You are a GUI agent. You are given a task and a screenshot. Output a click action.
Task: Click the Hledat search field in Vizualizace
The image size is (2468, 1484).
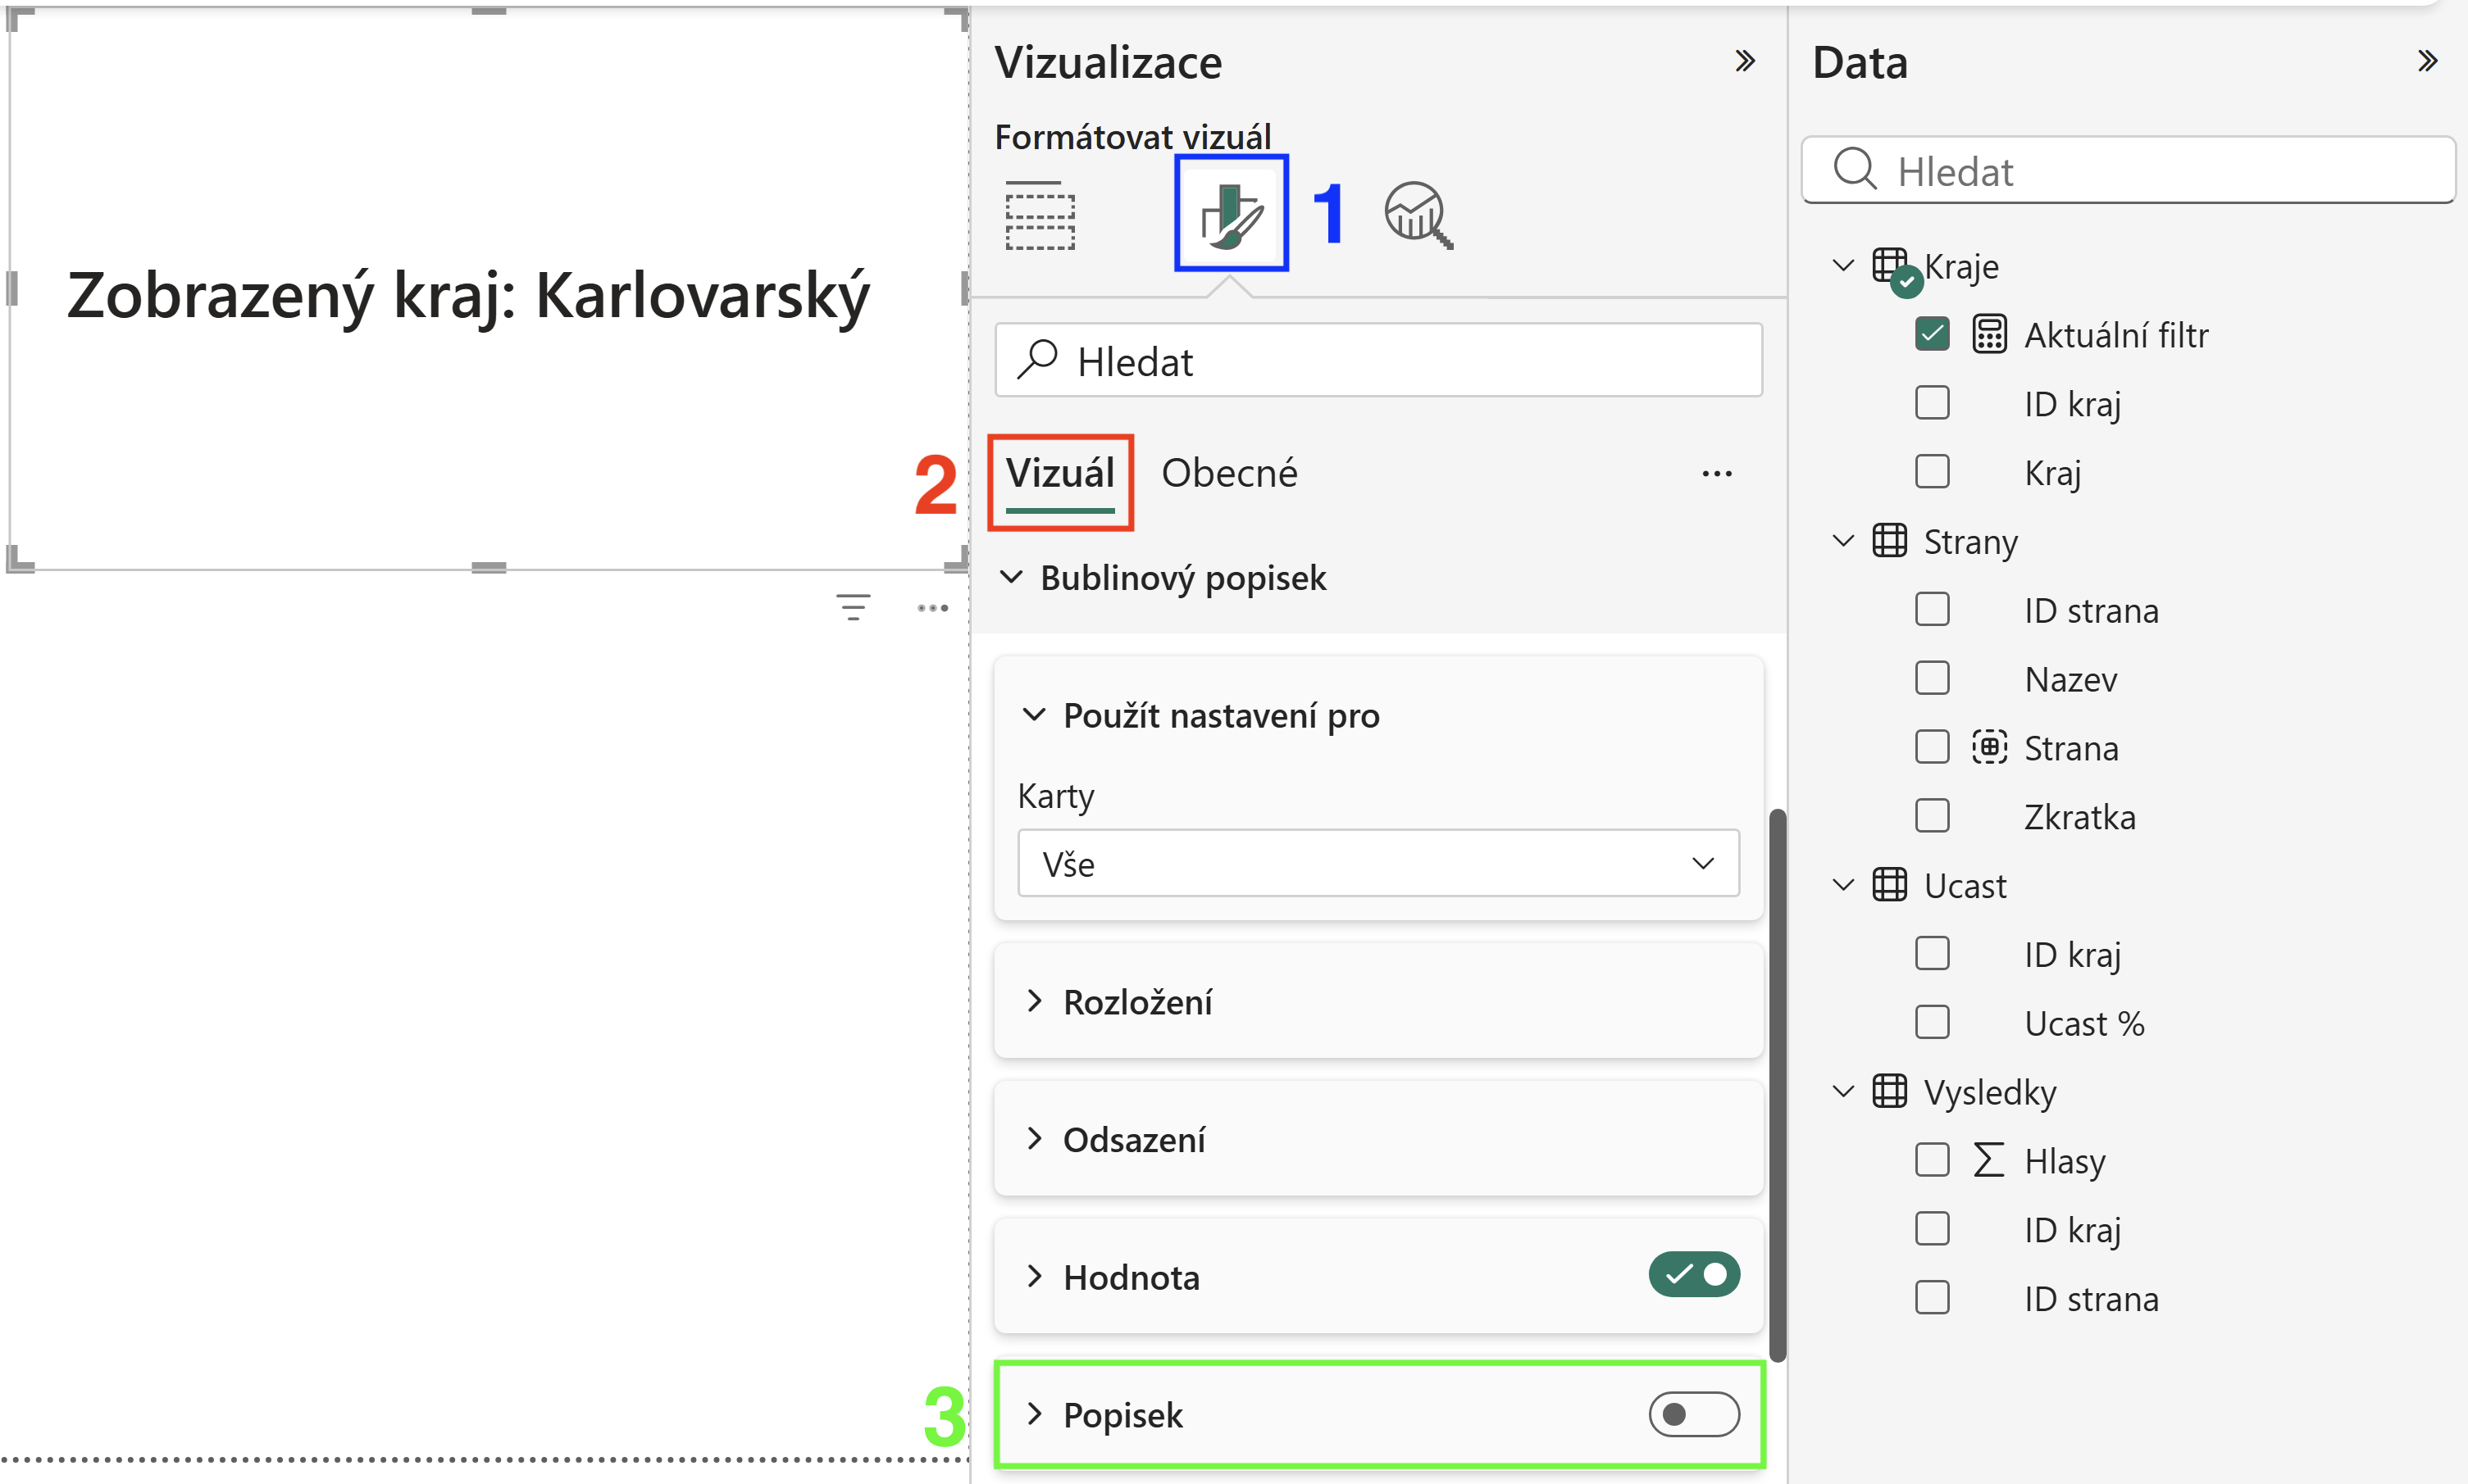(1377, 360)
